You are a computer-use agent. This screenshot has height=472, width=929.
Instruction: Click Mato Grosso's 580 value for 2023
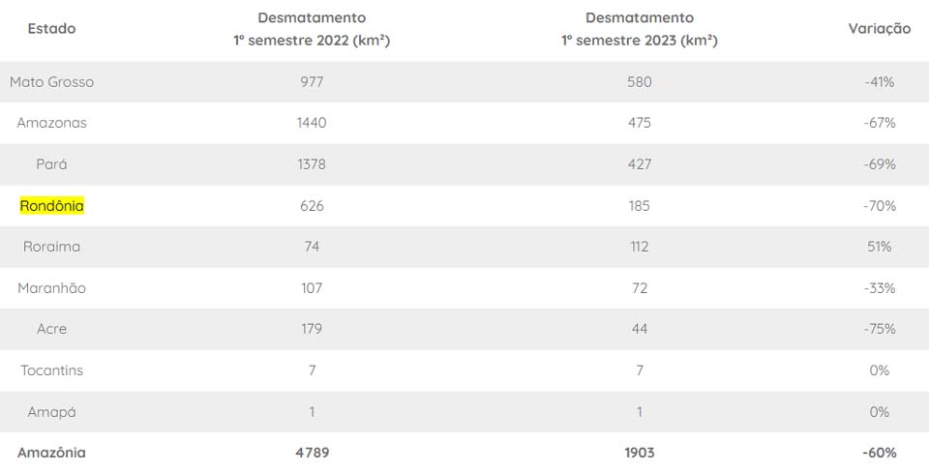(639, 82)
